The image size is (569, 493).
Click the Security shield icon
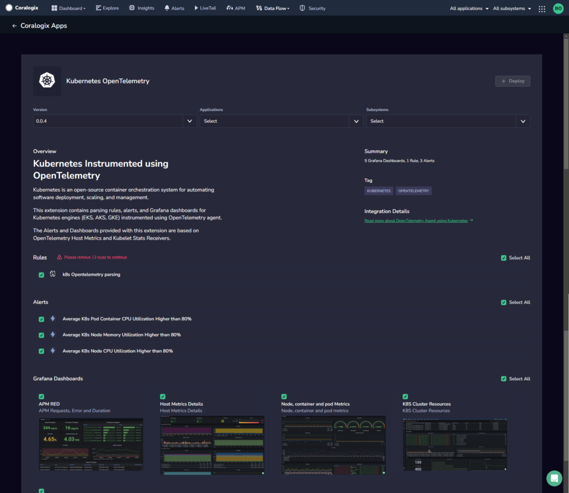[x=302, y=8]
